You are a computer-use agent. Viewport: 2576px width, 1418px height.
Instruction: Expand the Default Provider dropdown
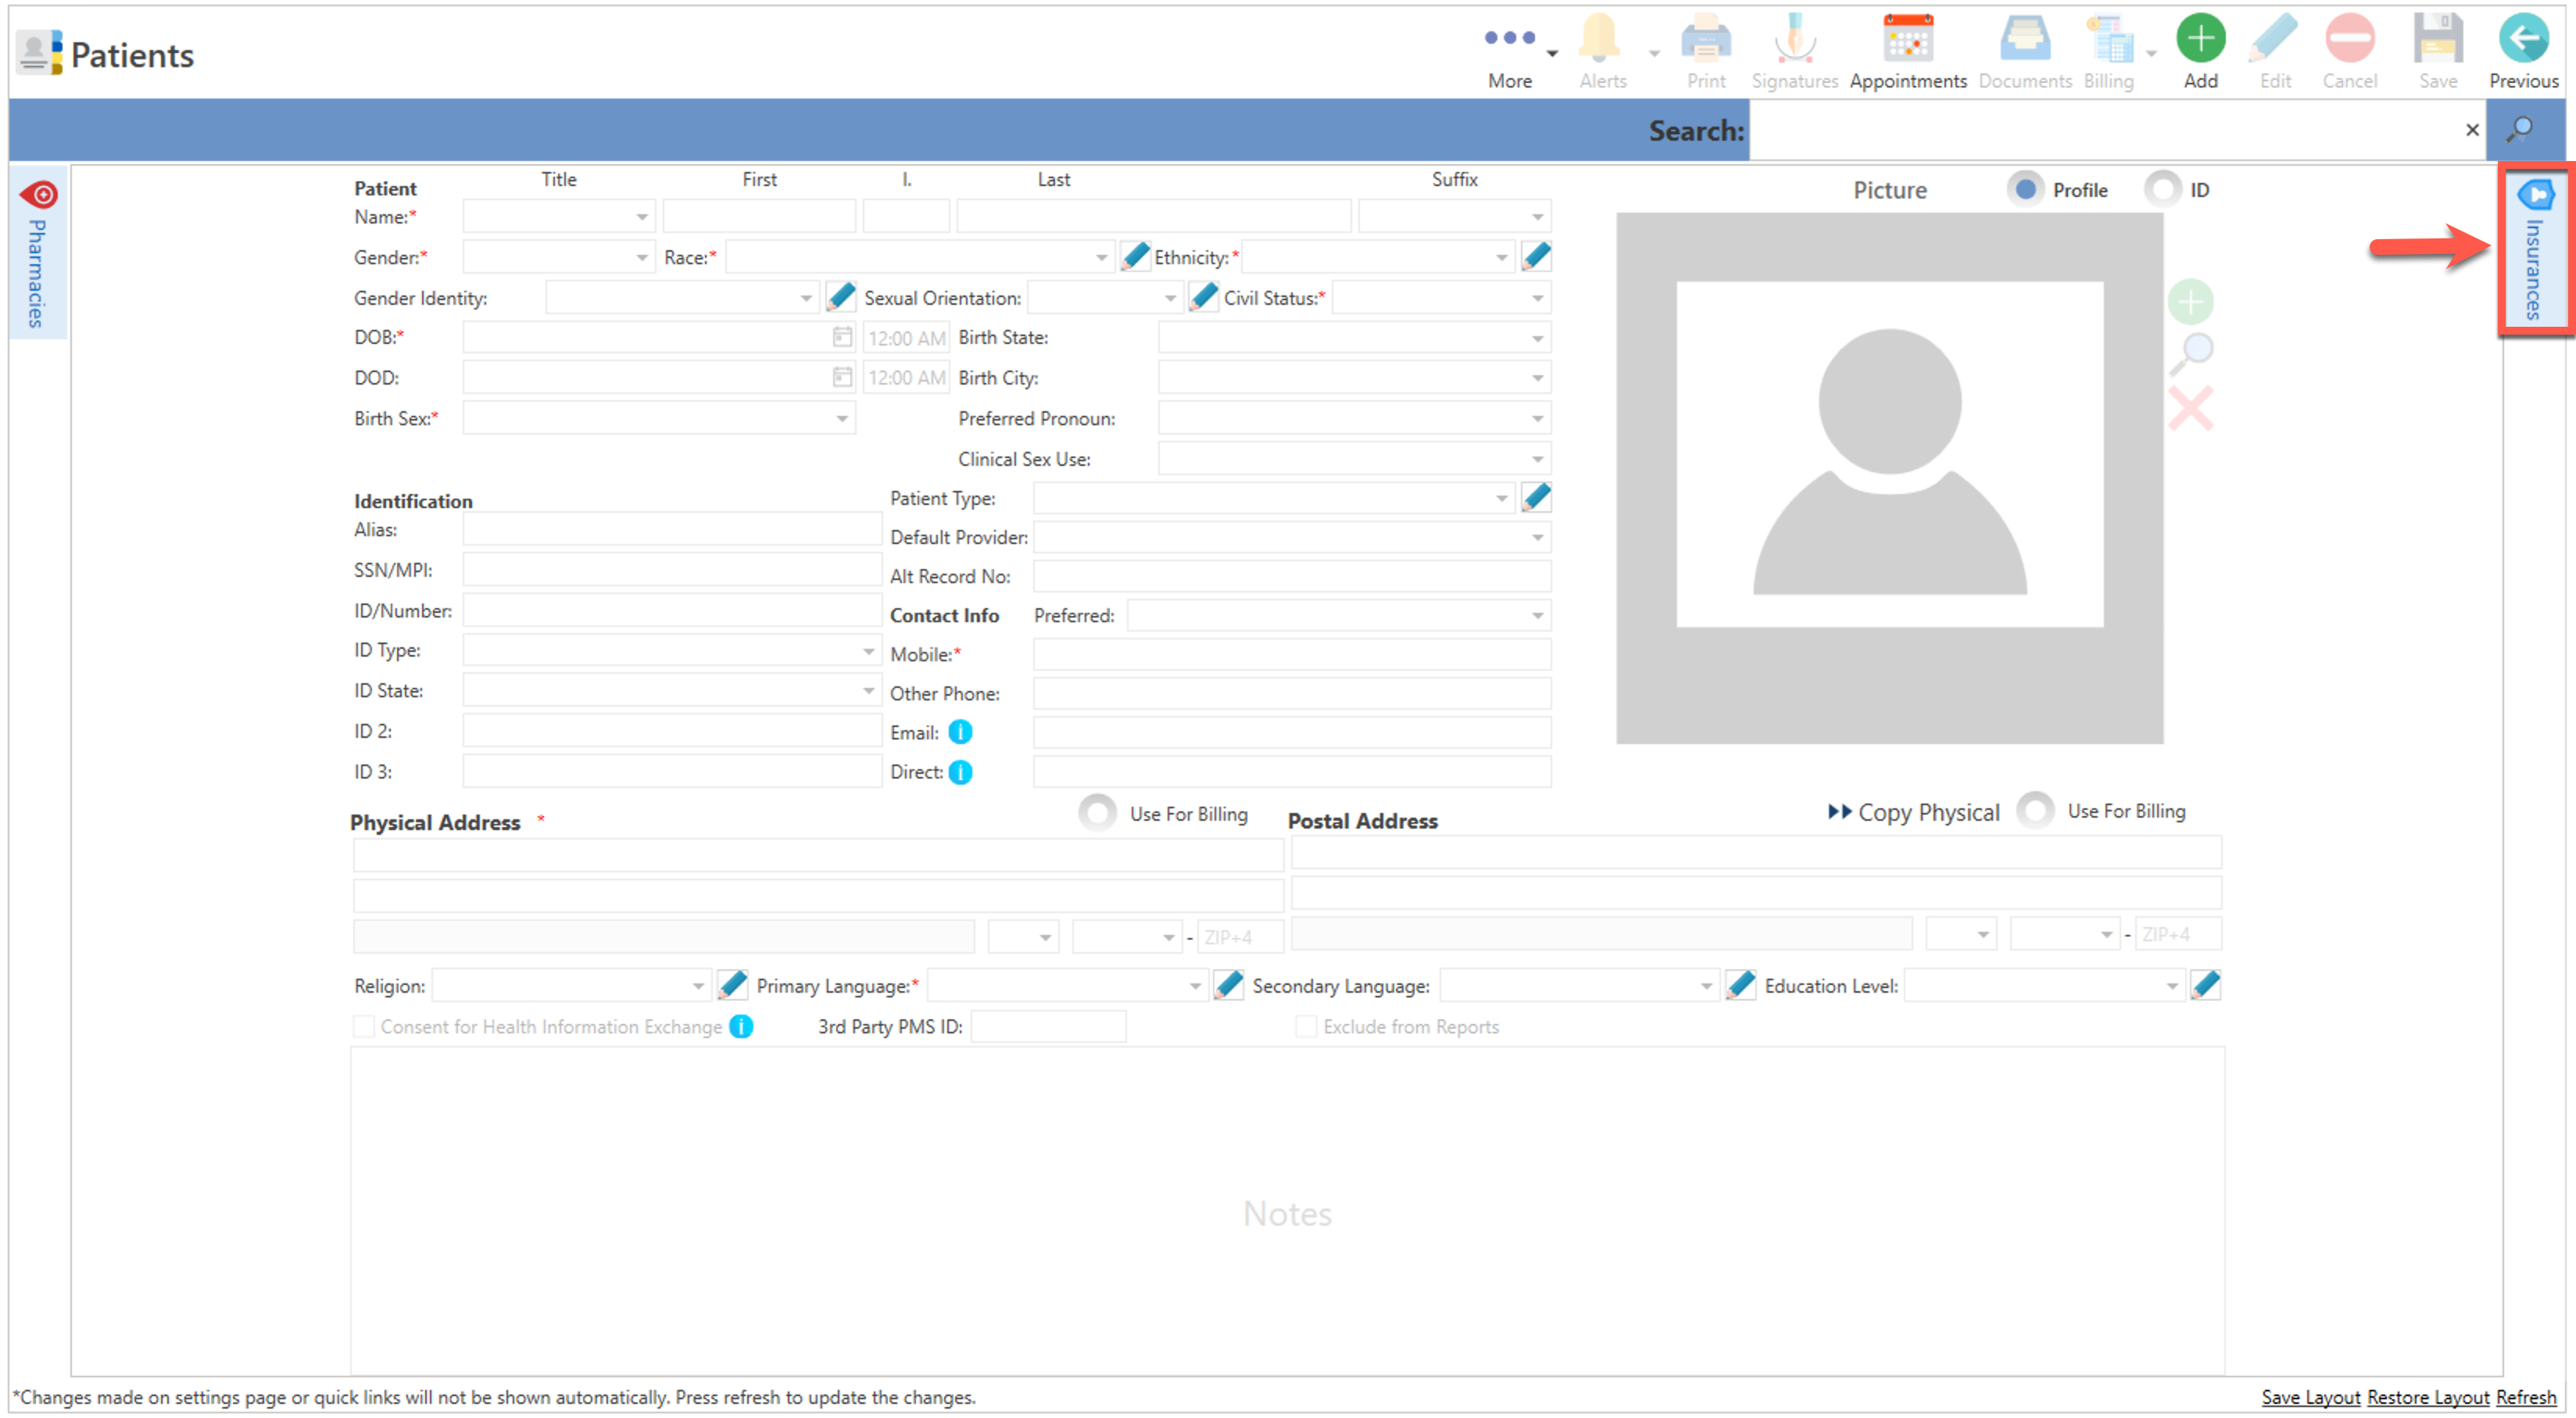(1537, 538)
